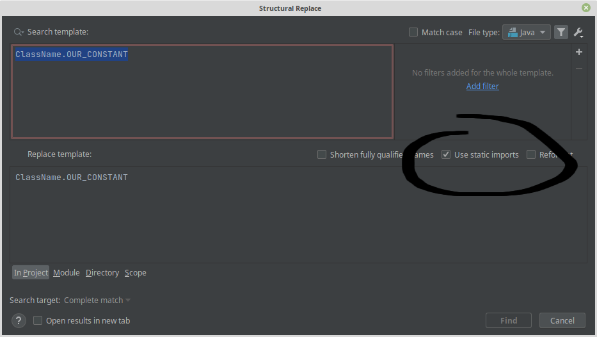Click the Find button

click(508, 320)
